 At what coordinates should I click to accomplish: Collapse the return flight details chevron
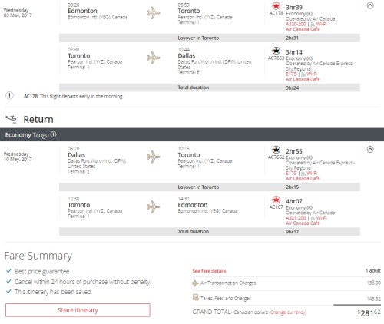tap(370, 150)
